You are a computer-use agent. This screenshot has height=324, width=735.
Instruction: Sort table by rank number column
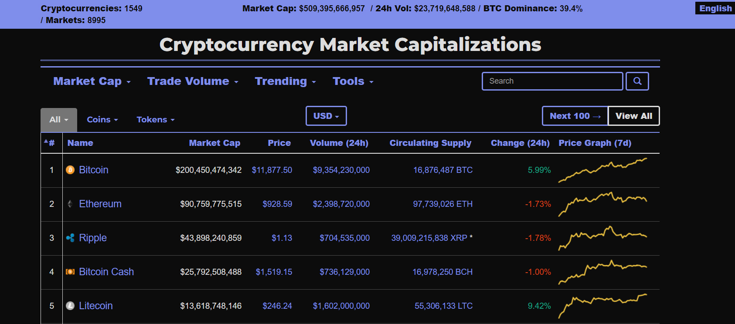[x=50, y=143]
